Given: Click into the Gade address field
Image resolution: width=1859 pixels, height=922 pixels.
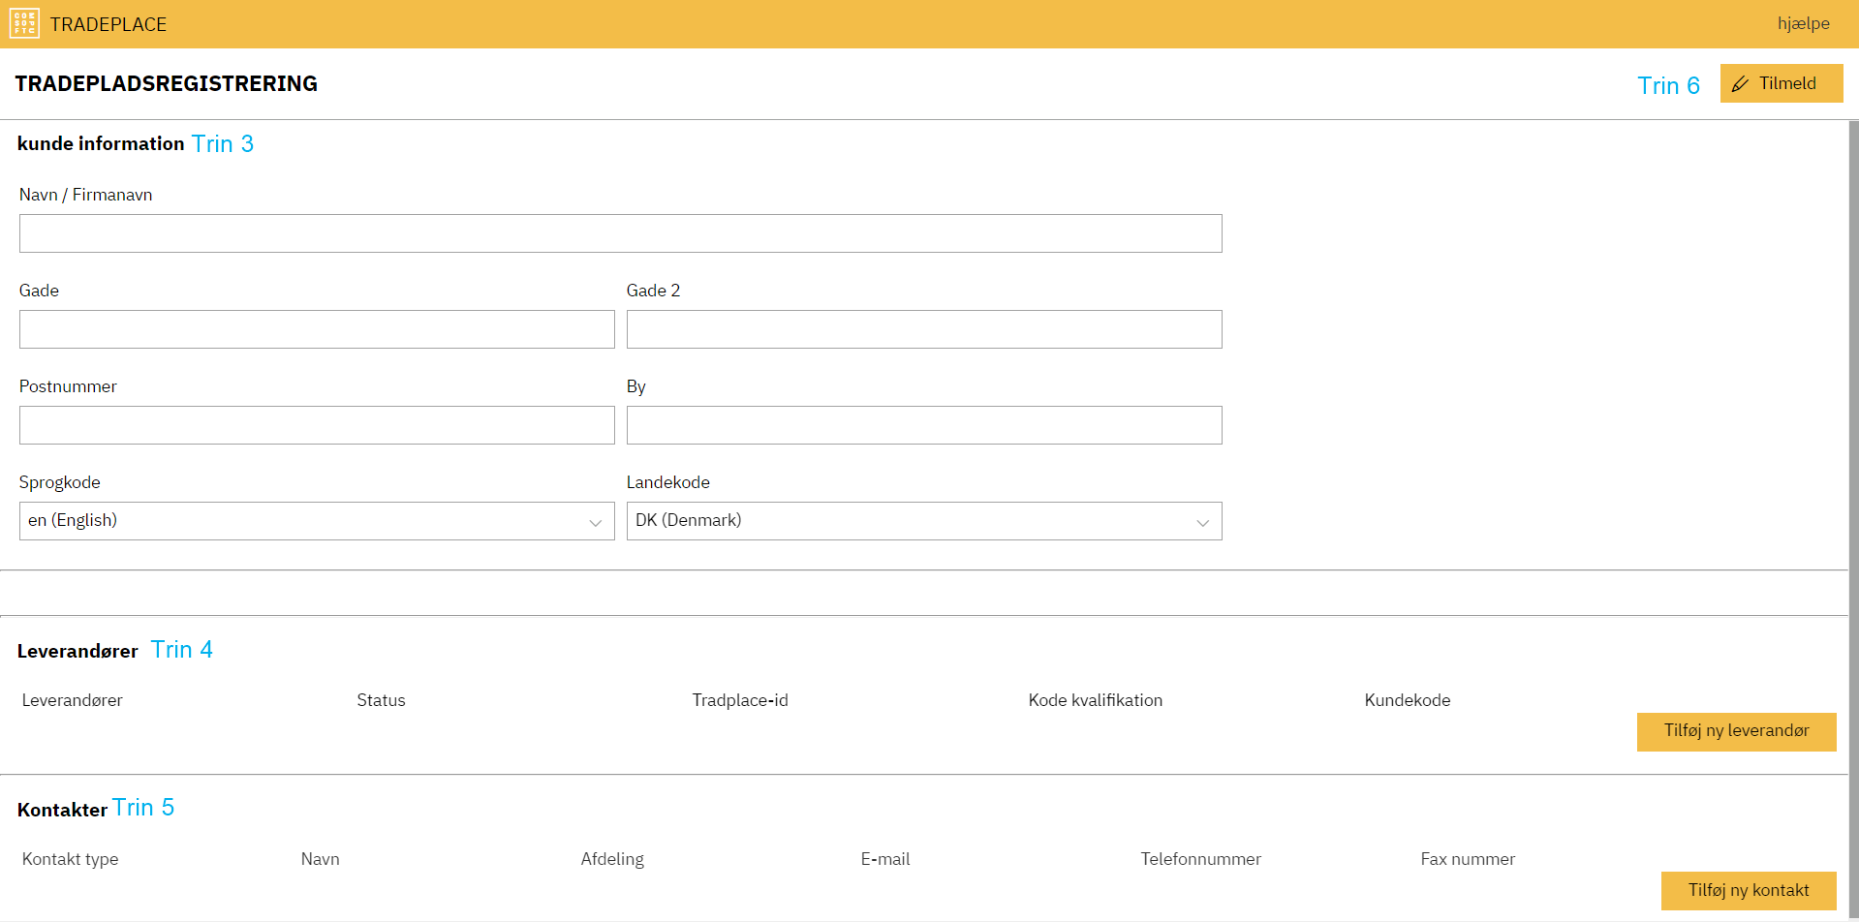Looking at the screenshot, I should pyautogui.click(x=317, y=329).
